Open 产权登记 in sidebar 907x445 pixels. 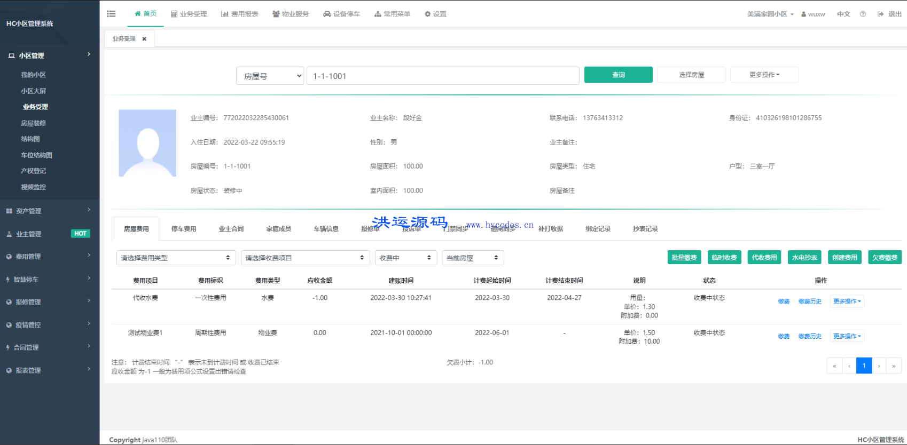point(33,171)
